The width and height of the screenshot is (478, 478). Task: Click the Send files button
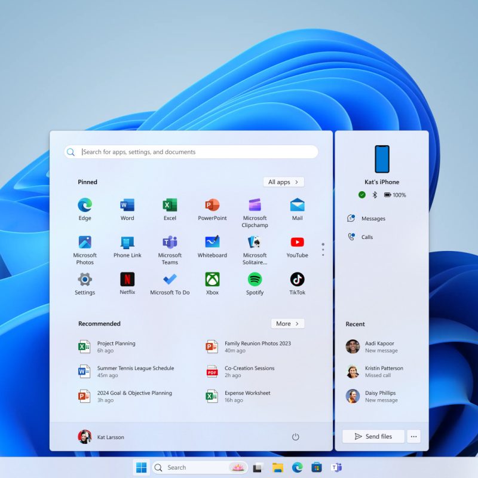click(x=373, y=436)
